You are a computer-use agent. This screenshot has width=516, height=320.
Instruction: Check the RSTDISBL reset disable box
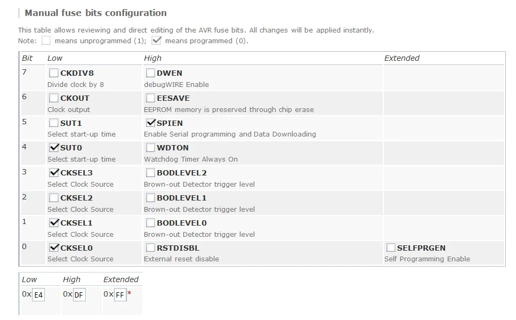coord(150,247)
